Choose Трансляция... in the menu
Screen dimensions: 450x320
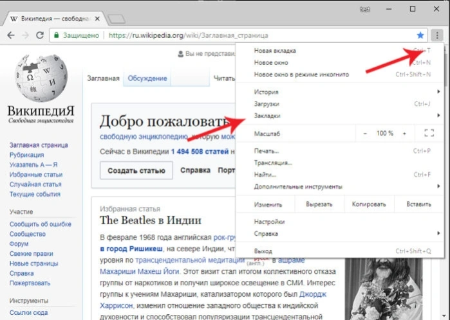pyautogui.click(x=340, y=163)
